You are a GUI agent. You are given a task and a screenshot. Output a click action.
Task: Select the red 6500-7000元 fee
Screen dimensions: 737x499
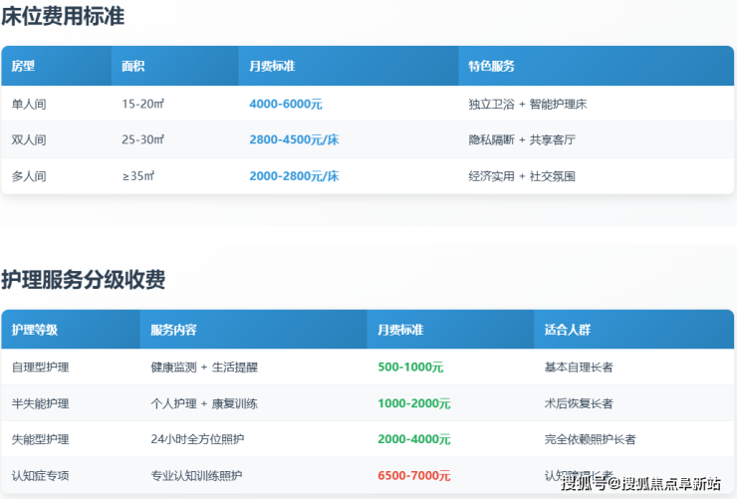pyautogui.click(x=414, y=475)
